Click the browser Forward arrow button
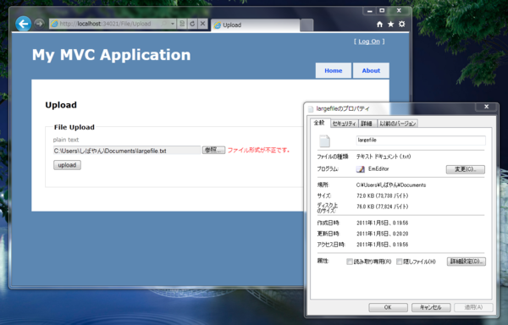The width and height of the screenshot is (508, 325). pos(39,24)
